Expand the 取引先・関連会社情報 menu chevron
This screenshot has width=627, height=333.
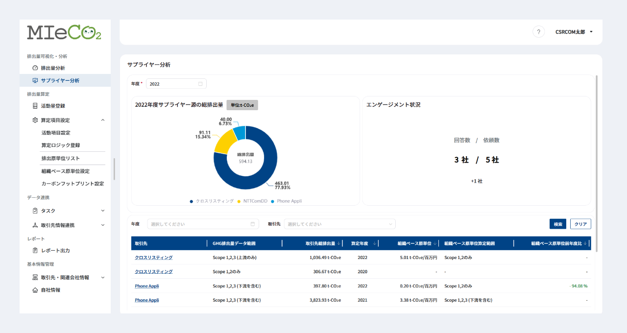[x=103, y=277]
